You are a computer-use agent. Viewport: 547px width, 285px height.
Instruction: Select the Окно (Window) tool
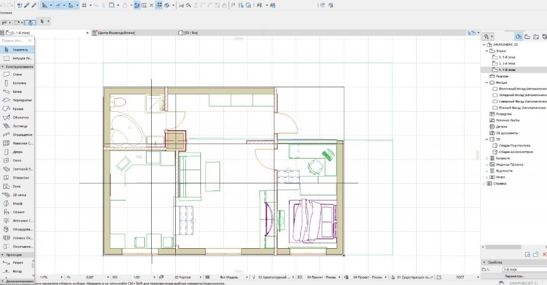[x=17, y=160]
